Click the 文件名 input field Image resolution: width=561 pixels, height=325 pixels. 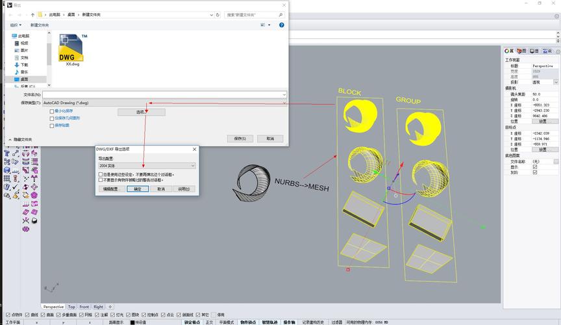[x=162, y=95]
